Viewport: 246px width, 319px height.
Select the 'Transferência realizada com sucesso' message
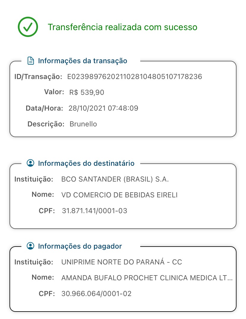[x=122, y=27]
